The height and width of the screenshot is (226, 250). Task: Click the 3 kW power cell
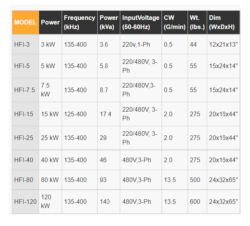(50, 44)
